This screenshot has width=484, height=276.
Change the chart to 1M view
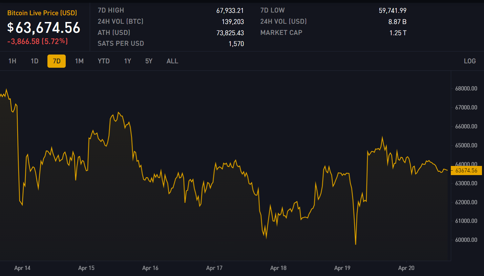tap(79, 61)
